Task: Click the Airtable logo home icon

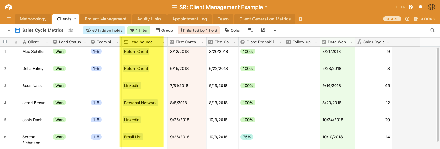Action: click(9, 7)
